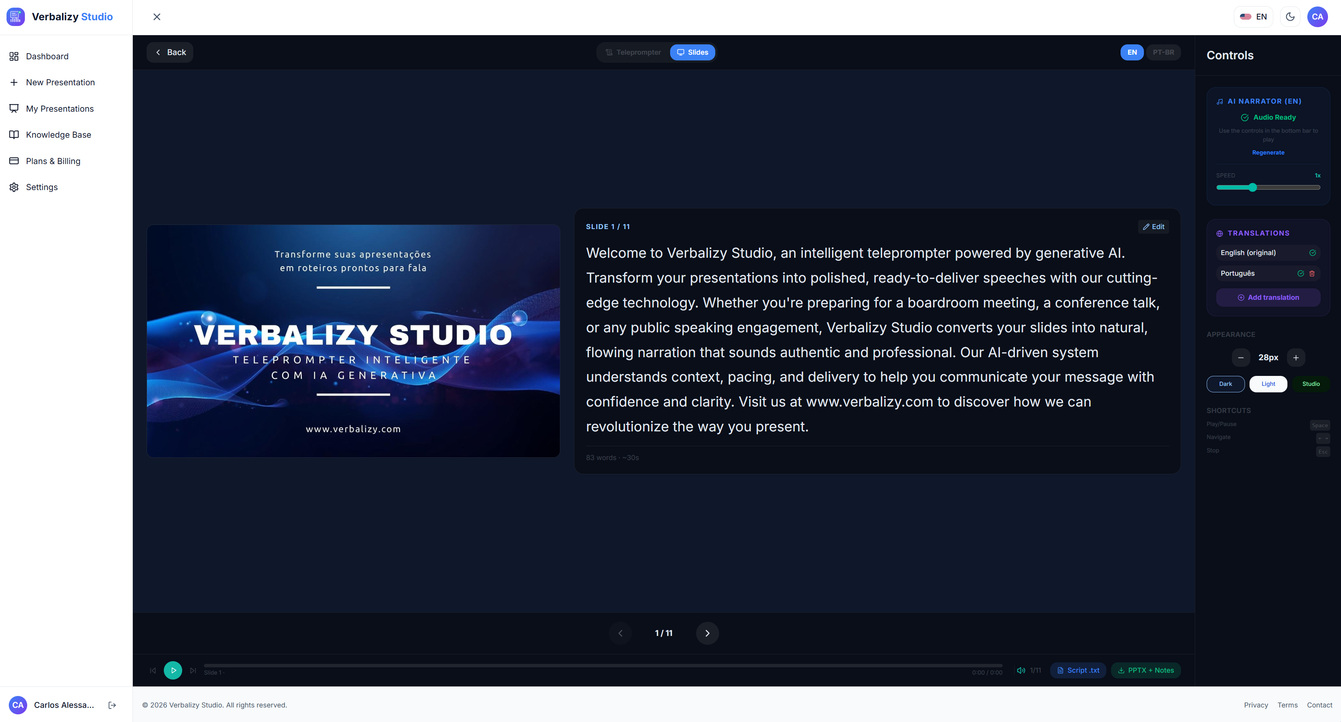Viewport: 1341px width, 722px height.
Task: Download the Script .txt file
Action: pos(1078,670)
